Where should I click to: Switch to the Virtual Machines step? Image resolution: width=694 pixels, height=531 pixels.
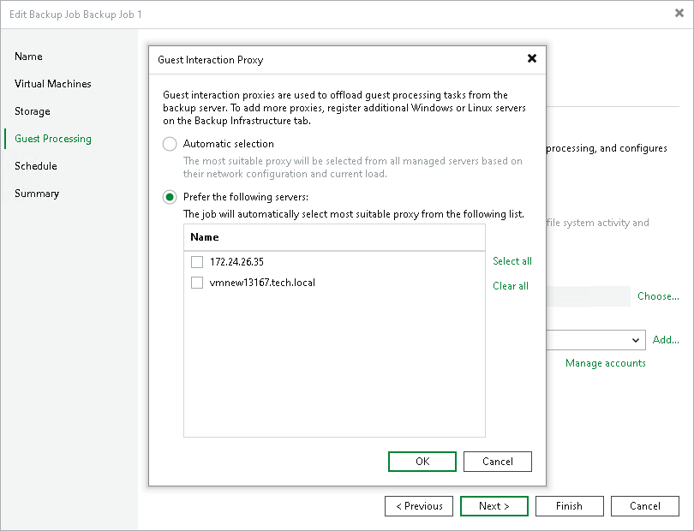[52, 83]
